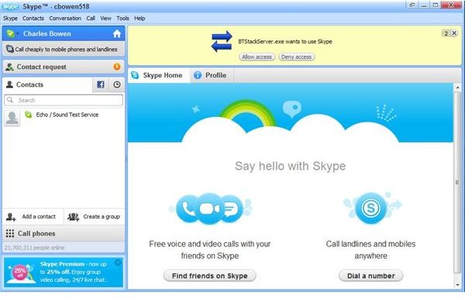Click the Skype Home tab S icon
465x299 pixels.
click(135, 75)
